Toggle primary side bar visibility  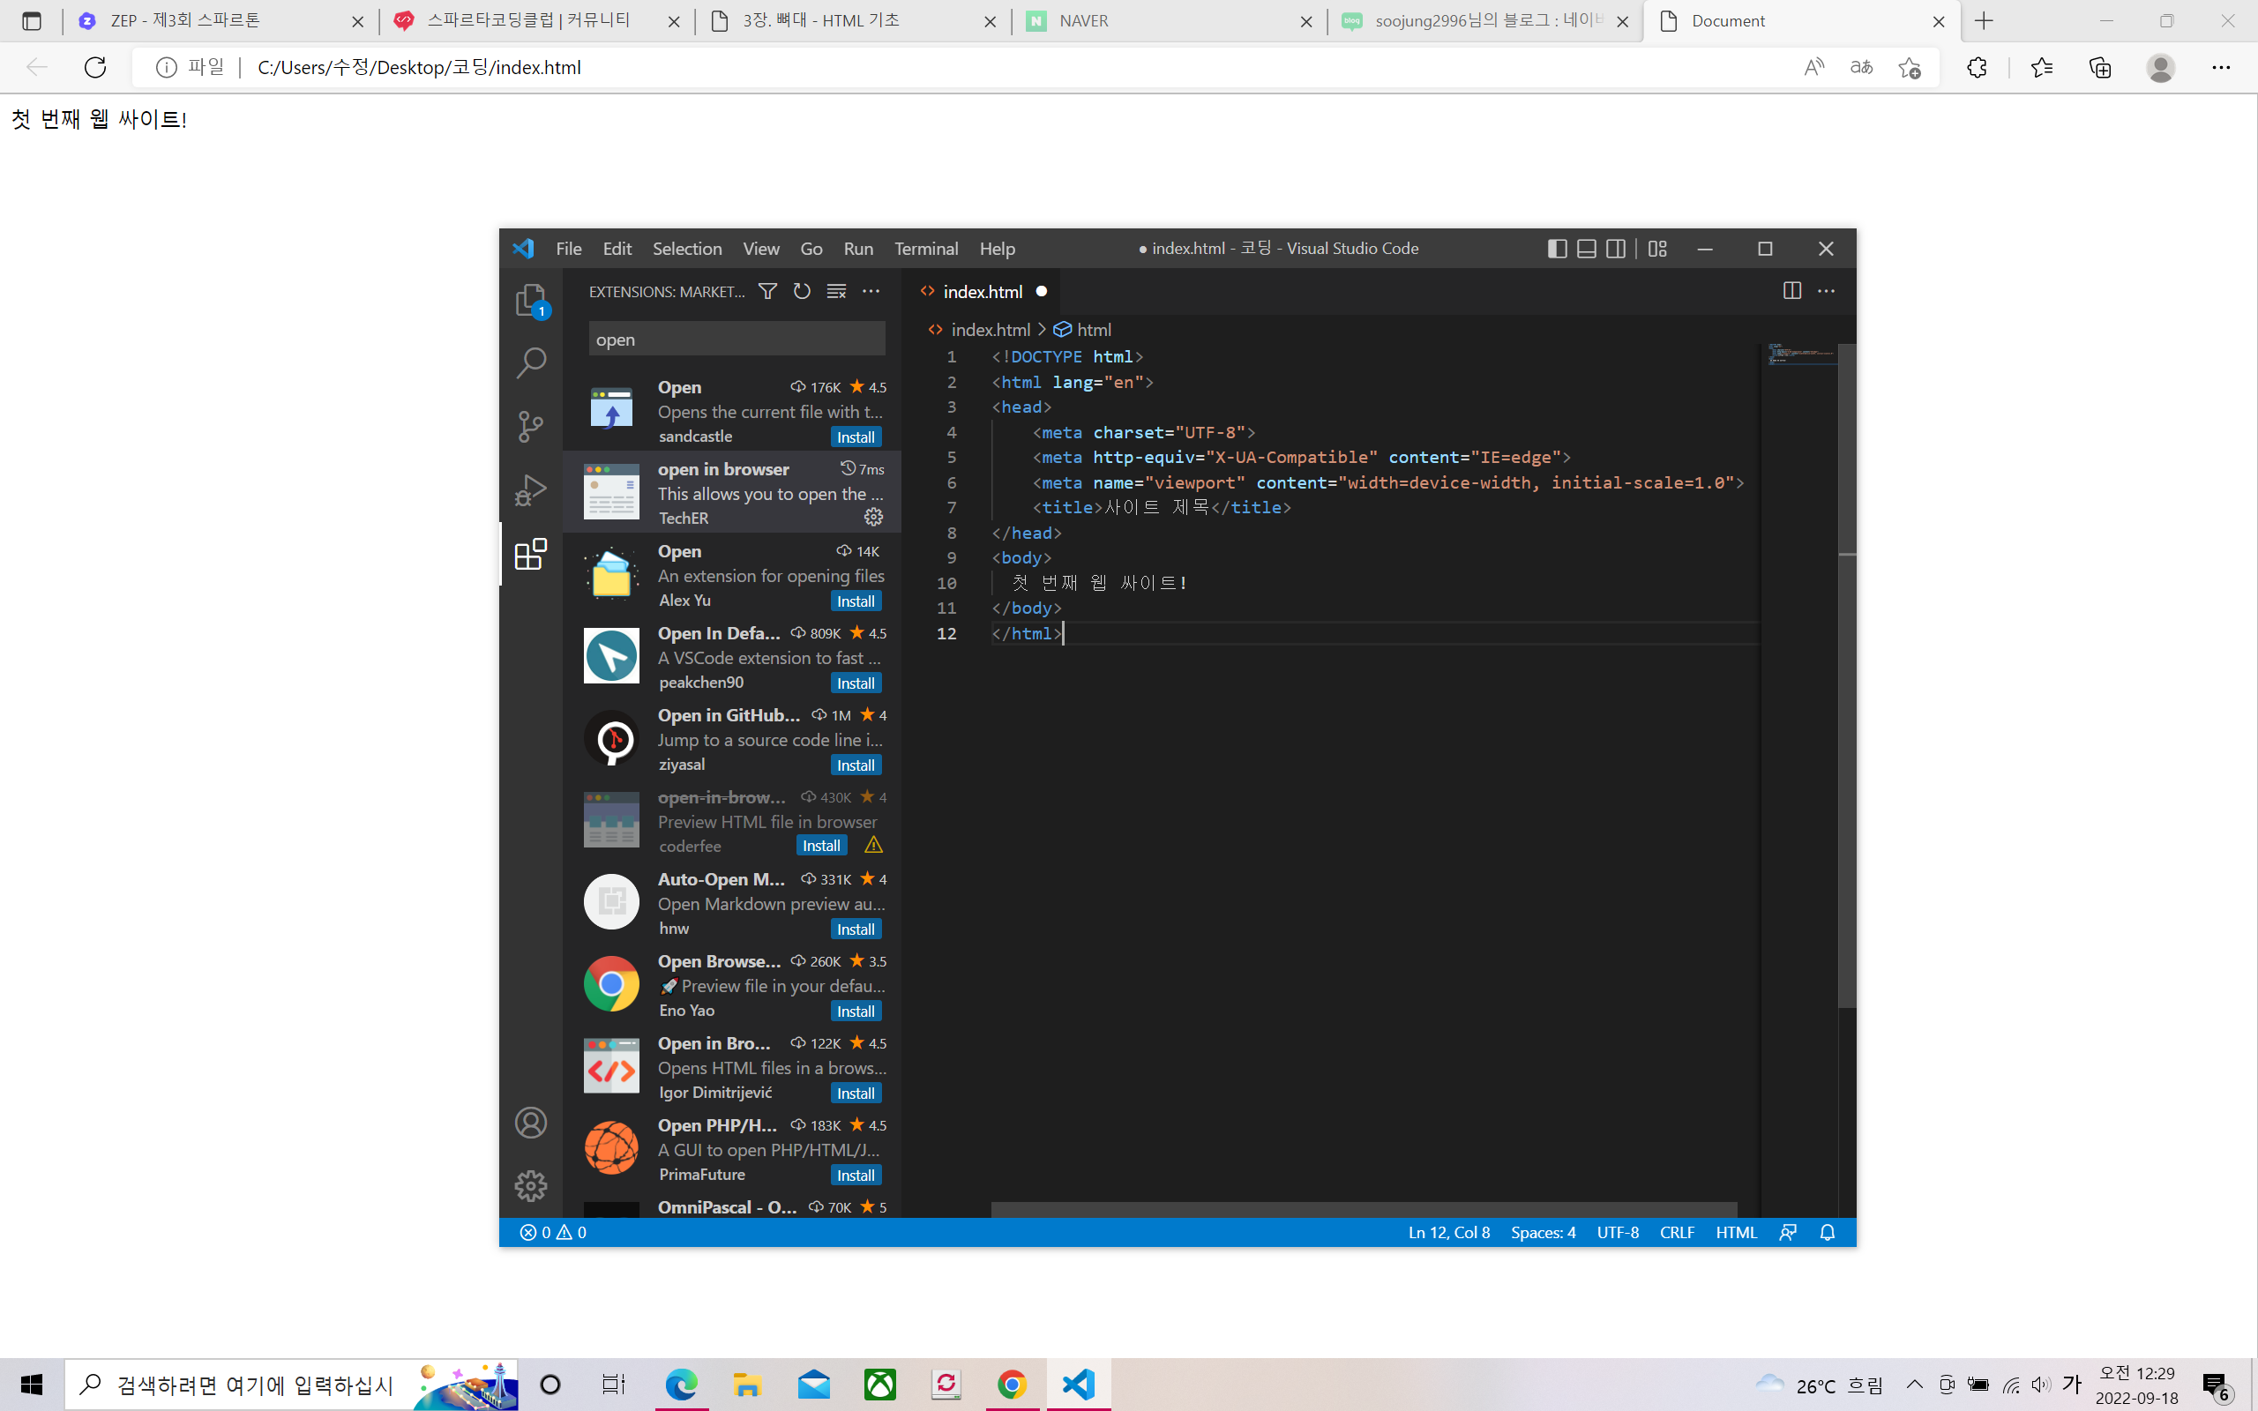(1558, 248)
